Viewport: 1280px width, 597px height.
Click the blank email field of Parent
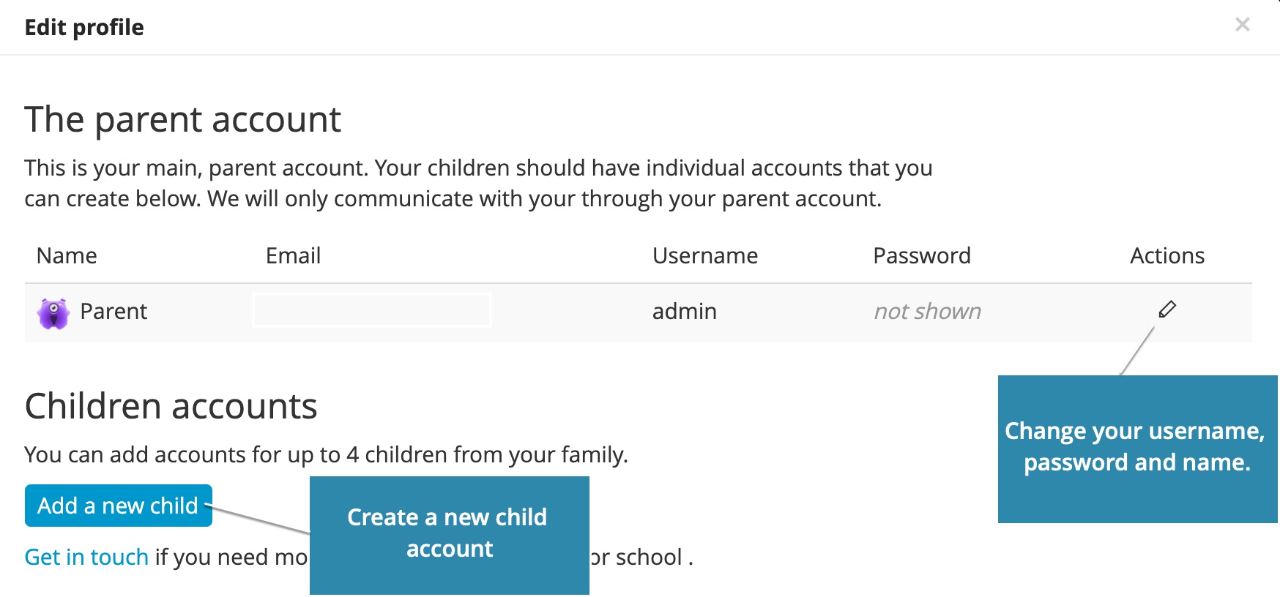[x=372, y=310]
